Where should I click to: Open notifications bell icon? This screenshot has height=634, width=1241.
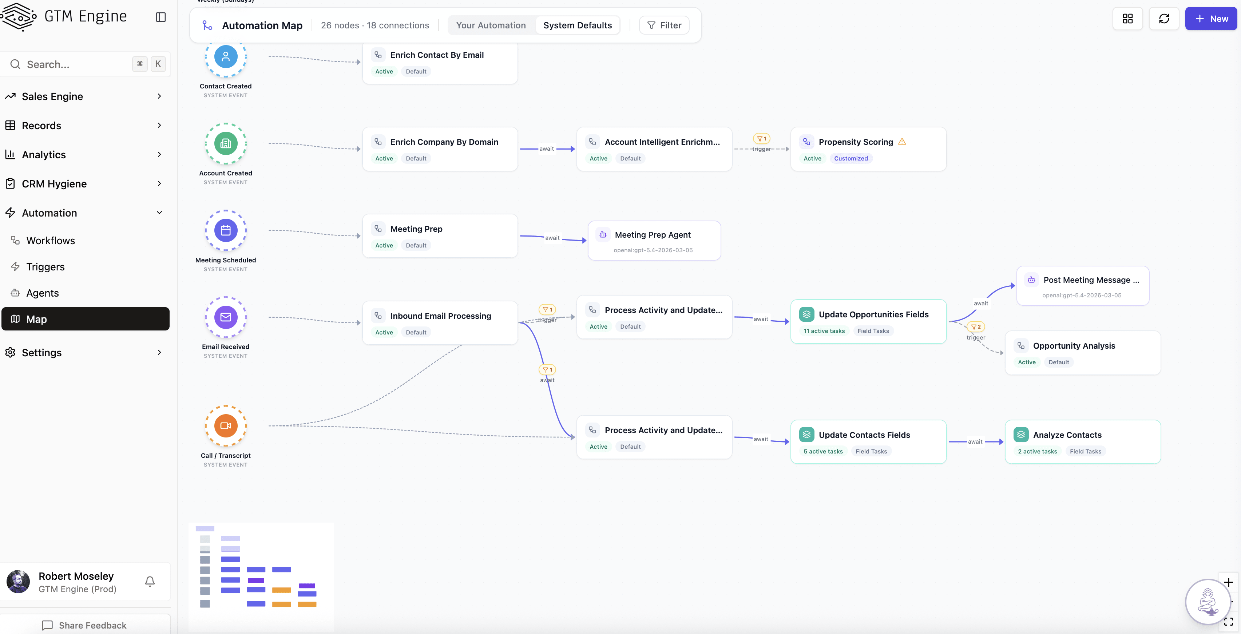point(150,582)
